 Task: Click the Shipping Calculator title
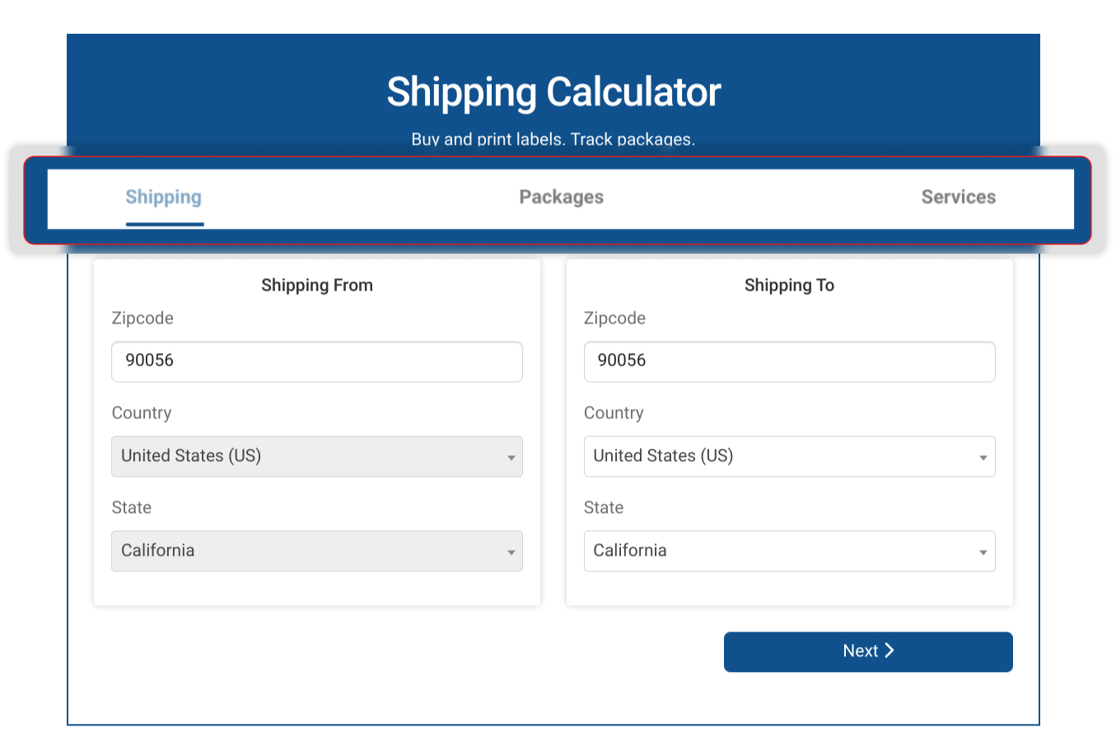(553, 91)
